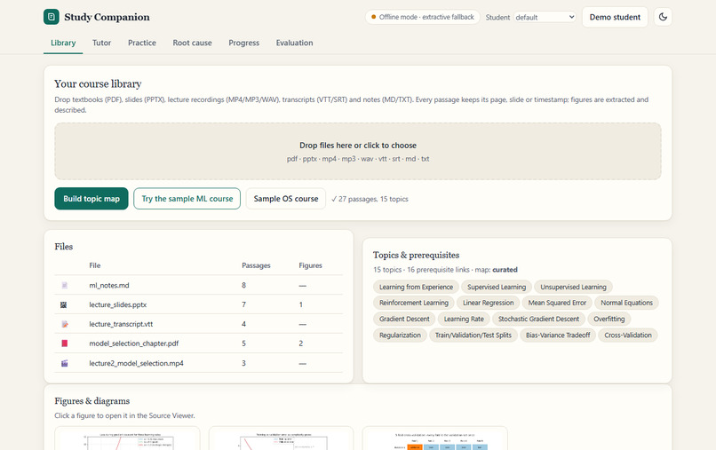Open the Tutor tab
Viewport: 716px width, 450px height.
pos(101,43)
